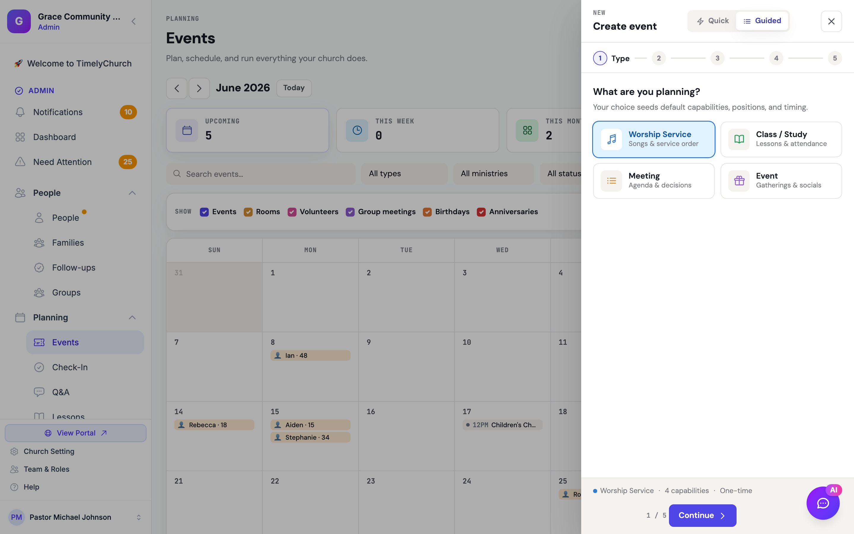Open the AI chat assistant bubble
The width and height of the screenshot is (854, 534).
pos(823,503)
